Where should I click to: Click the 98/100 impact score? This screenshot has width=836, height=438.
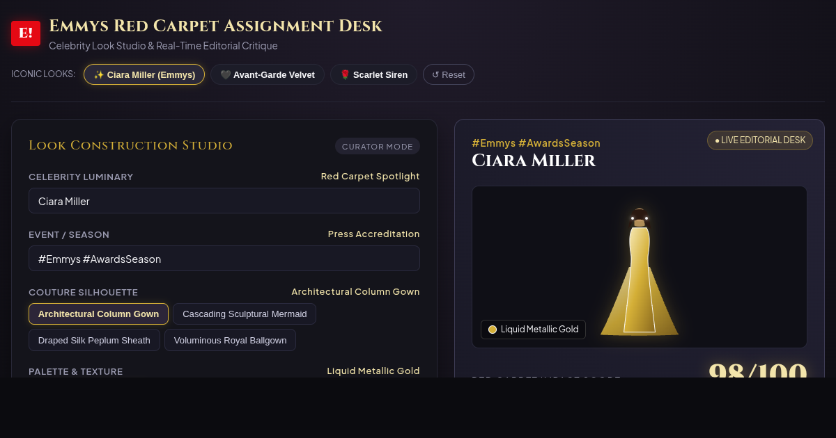(x=757, y=370)
